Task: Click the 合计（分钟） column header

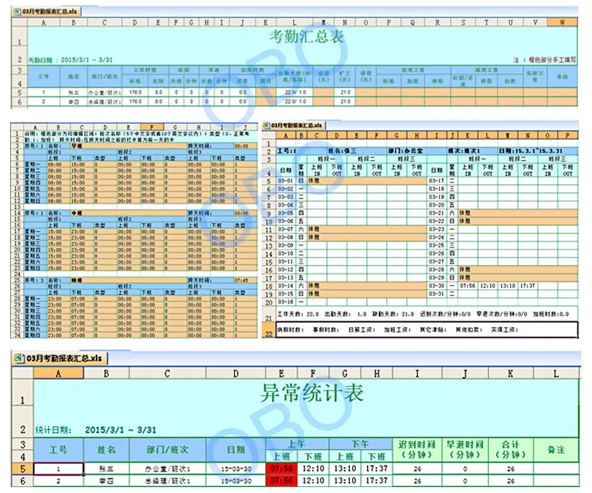Action: [x=511, y=450]
